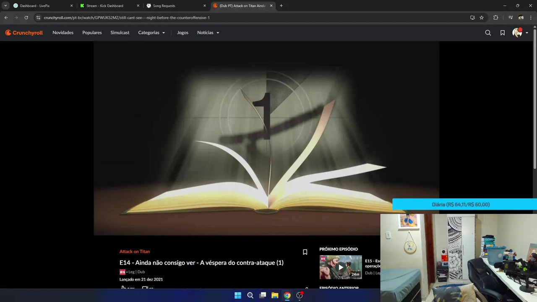Image resolution: width=537 pixels, height=302 pixels.
Task: Open the Jogos section
Action: click(182, 33)
